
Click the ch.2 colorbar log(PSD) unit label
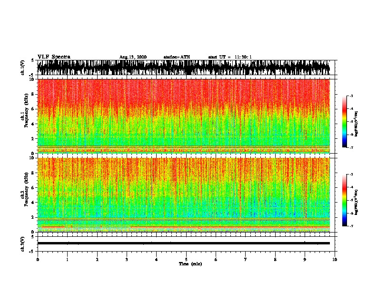point(357,202)
